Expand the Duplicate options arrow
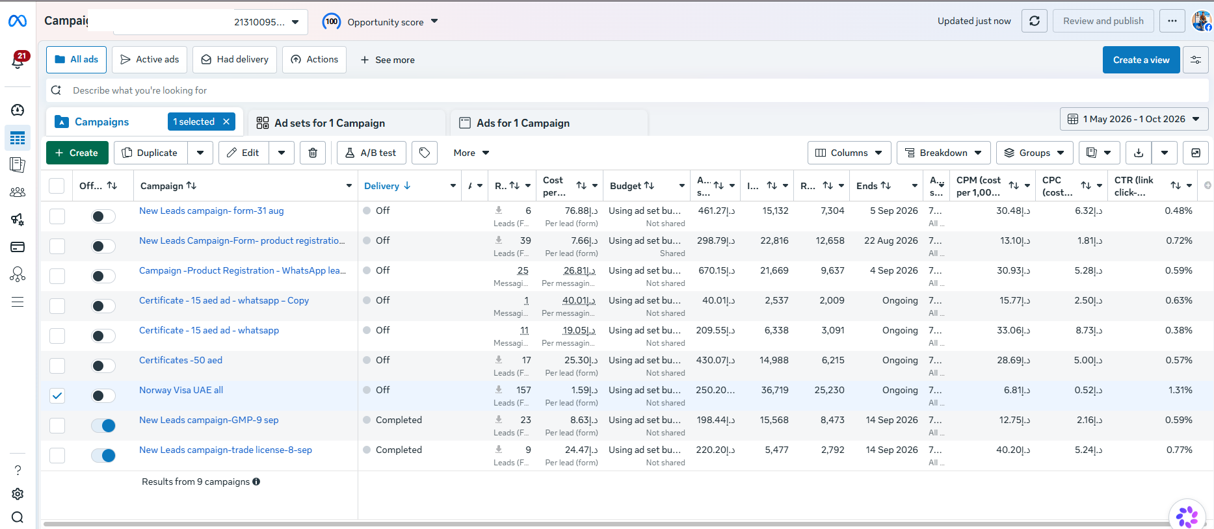Viewport: 1214px width, 529px height. 200,153
